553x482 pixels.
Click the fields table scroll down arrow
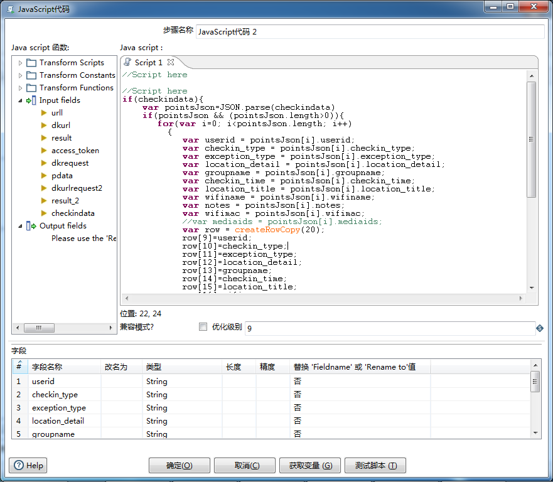point(535,433)
